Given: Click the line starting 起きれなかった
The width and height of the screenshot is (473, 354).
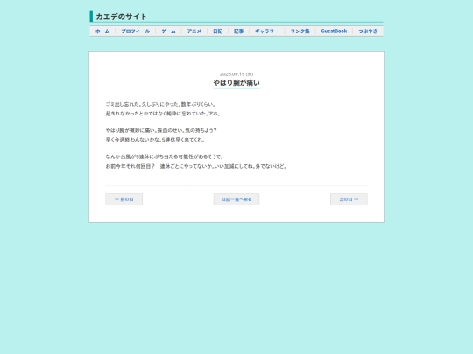Looking at the screenshot, I should pyautogui.click(x=164, y=114).
